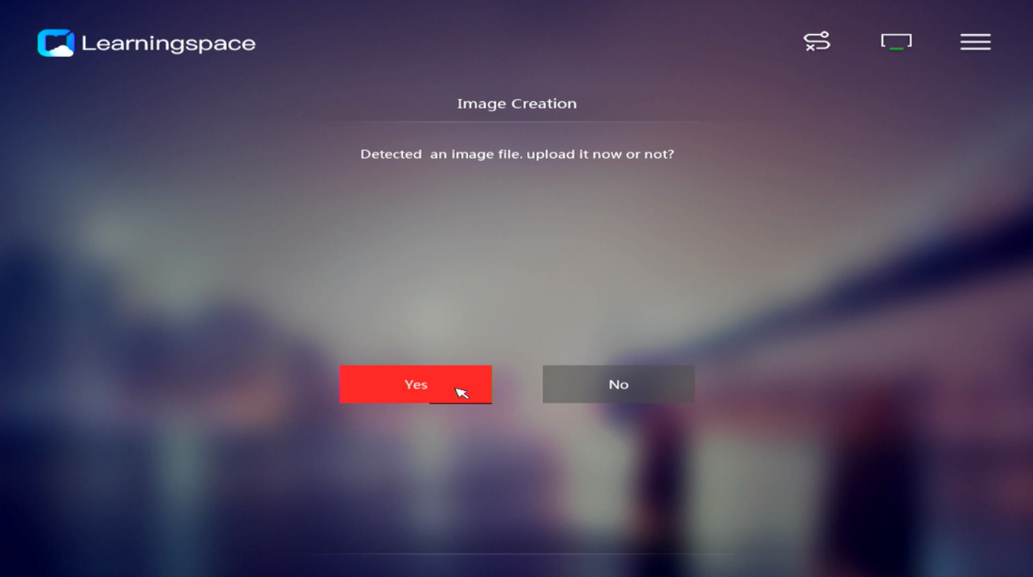
Task: Click the 'Detected an image file' message
Action: tap(516, 154)
